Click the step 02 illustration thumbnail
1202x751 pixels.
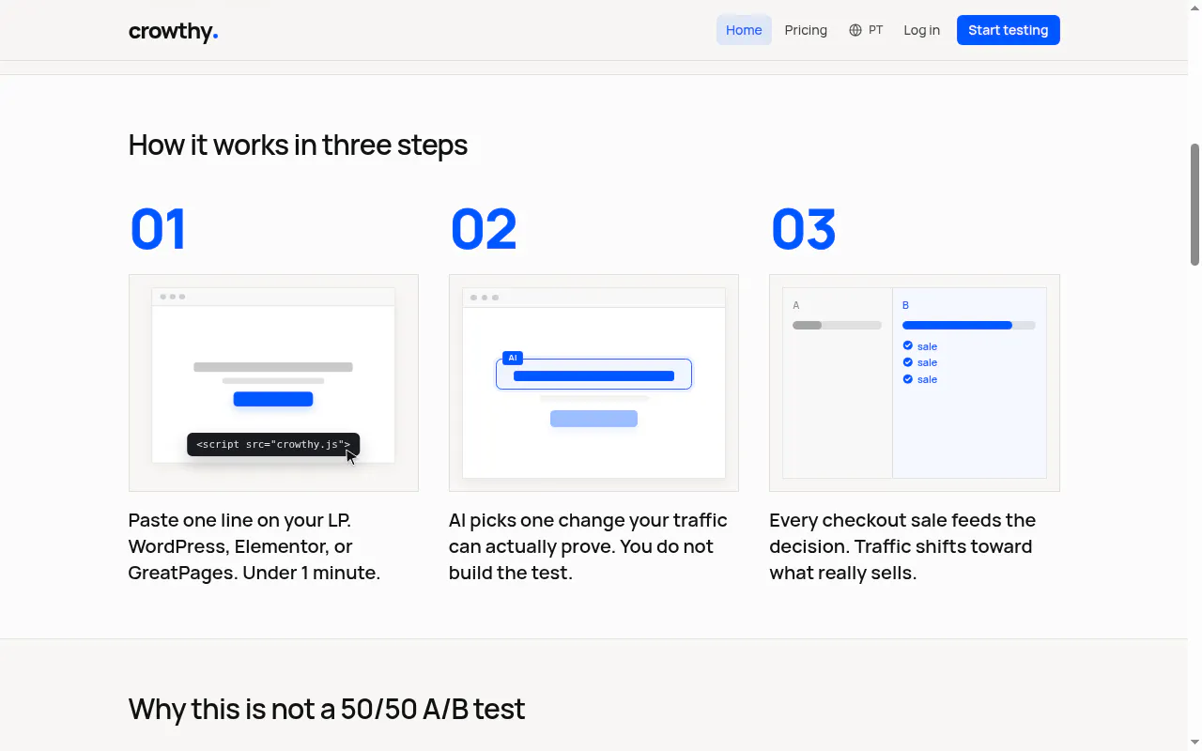pos(593,383)
